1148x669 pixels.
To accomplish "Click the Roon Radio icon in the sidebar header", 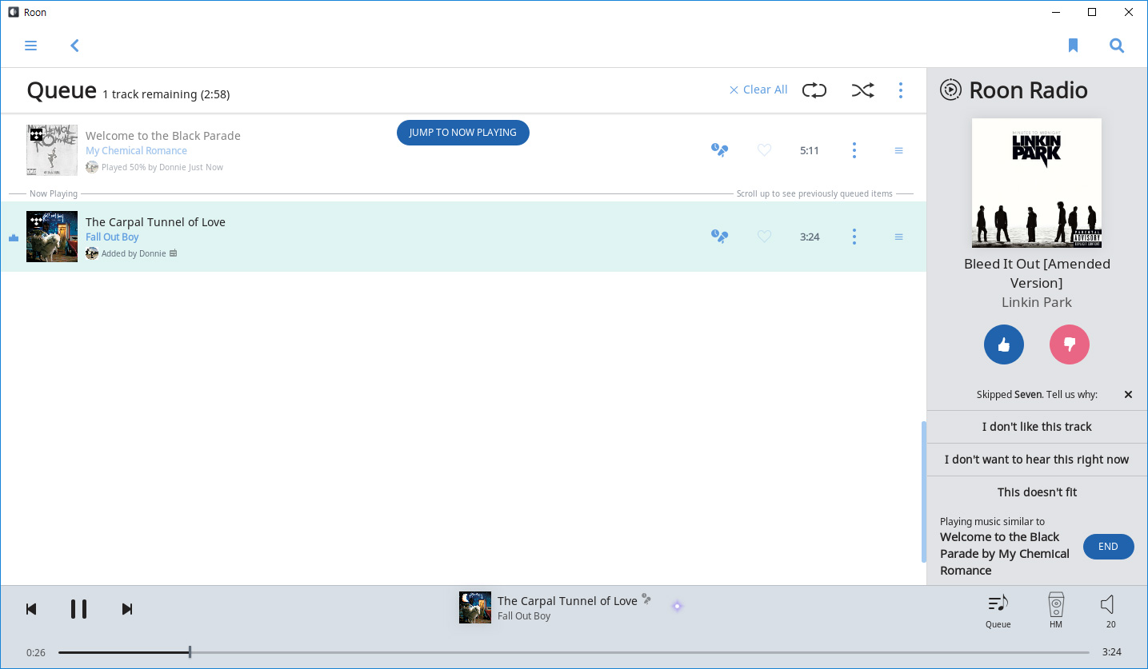I will click(950, 90).
